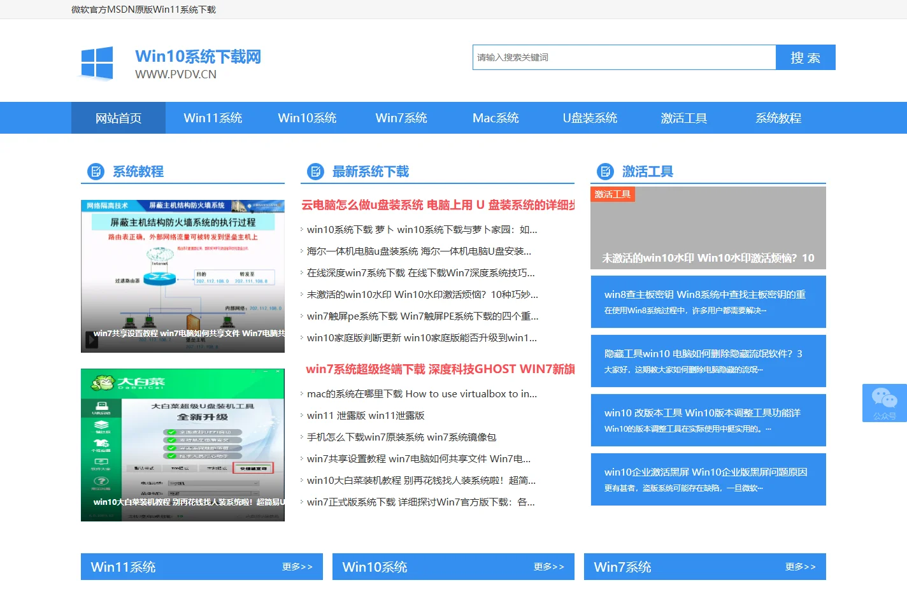
Task: Open article win10家庭版判断更新
Action: click(x=422, y=338)
